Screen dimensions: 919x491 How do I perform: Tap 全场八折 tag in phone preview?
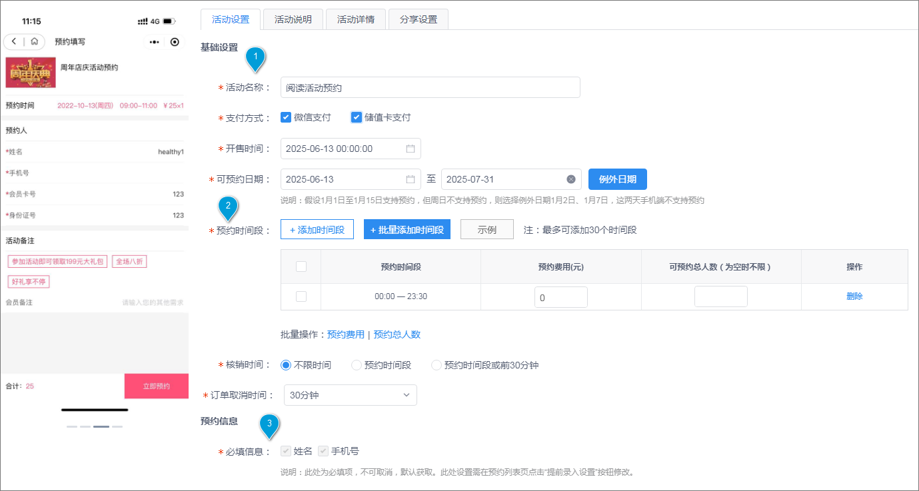click(129, 261)
